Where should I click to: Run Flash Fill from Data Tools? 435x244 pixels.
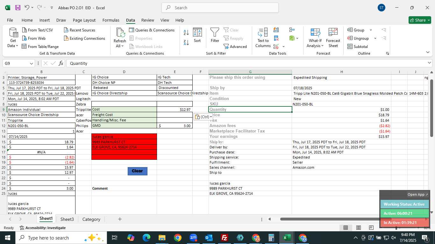(x=276, y=30)
